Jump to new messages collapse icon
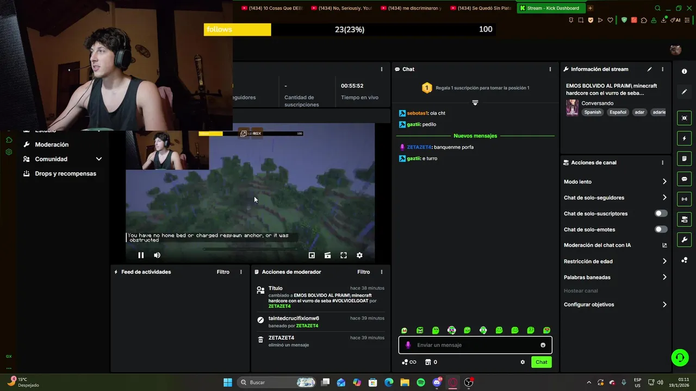 (x=475, y=103)
